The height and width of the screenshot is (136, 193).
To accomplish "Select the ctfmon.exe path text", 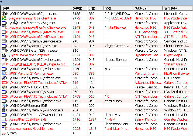I will [33, 78].
